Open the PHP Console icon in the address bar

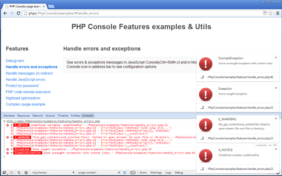(x=265, y=13)
